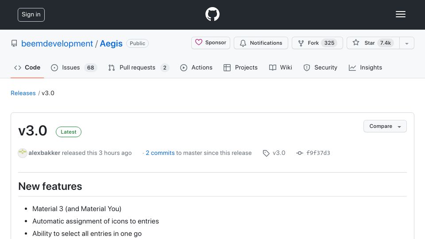Fork the repository with the Fork button
The width and height of the screenshot is (425, 239).
[317, 43]
